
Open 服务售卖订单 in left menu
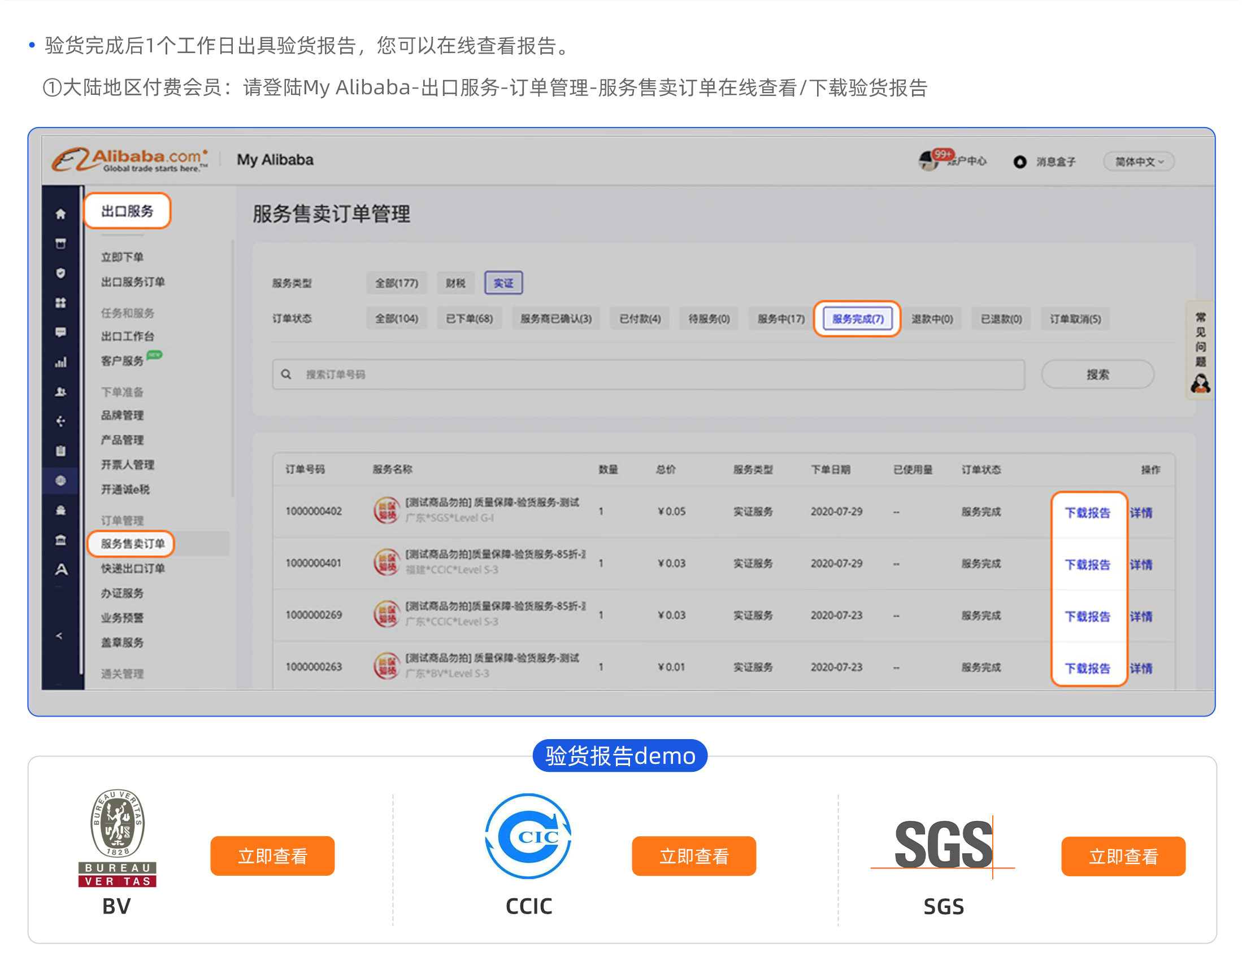click(x=132, y=543)
